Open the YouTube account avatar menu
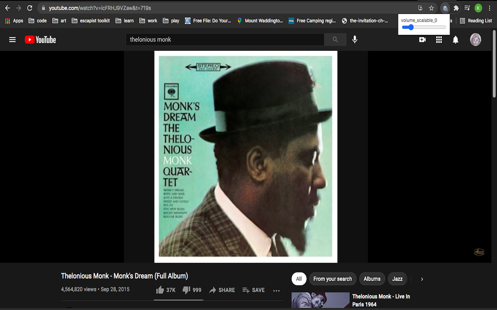This screenshot has width=497, height=310. pyautogui.click(x=476, y=40)
